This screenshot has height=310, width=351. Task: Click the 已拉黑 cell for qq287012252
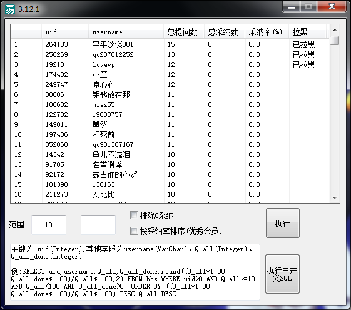[304, 54]
